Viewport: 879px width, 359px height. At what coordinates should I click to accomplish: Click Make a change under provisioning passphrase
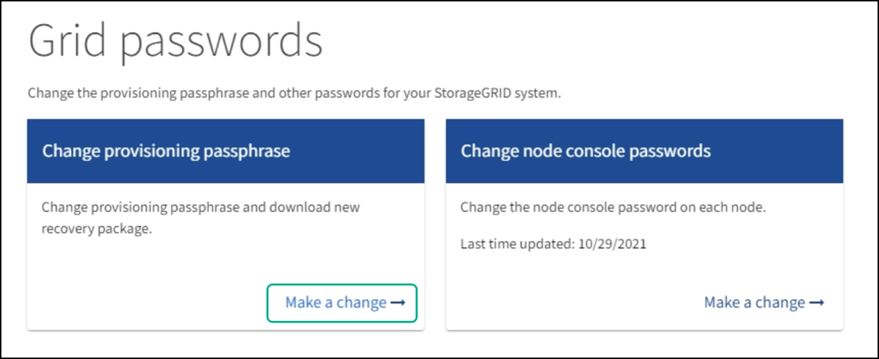tap(336, 303)
